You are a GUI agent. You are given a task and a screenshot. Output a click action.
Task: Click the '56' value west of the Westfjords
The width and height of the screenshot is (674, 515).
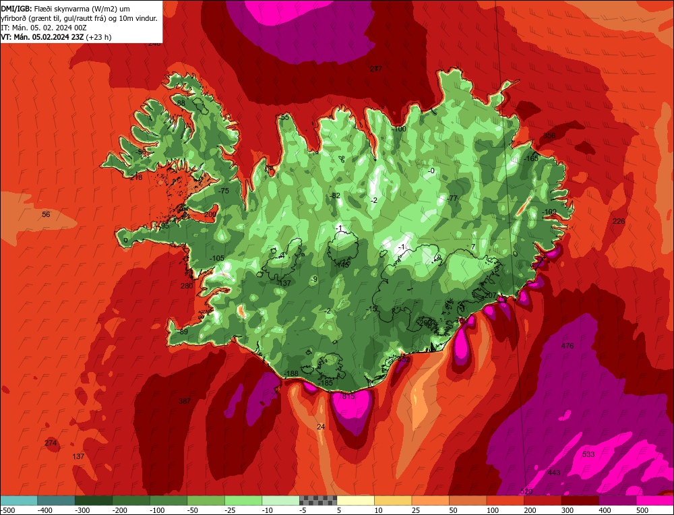click(46, 214)
